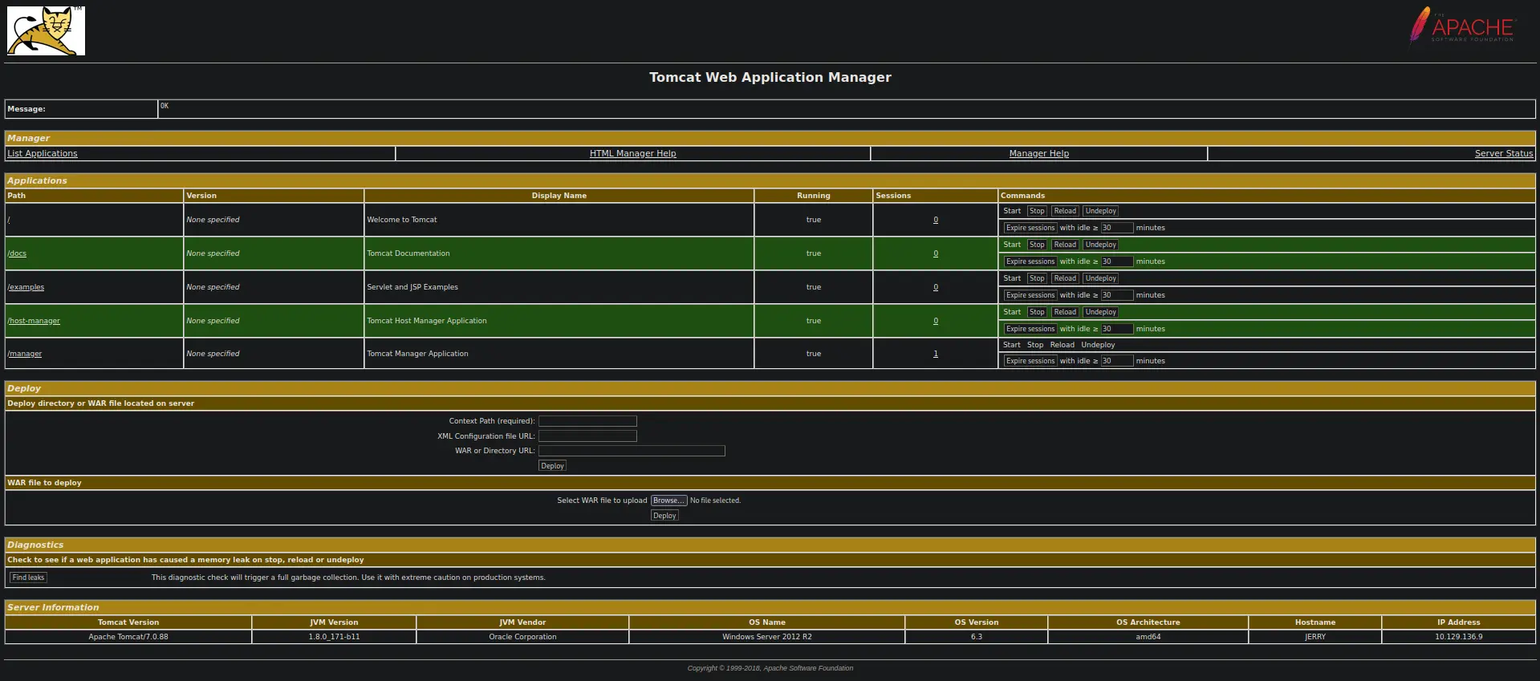View sessions count for Servlet and JSP Examples

(935, 287)
